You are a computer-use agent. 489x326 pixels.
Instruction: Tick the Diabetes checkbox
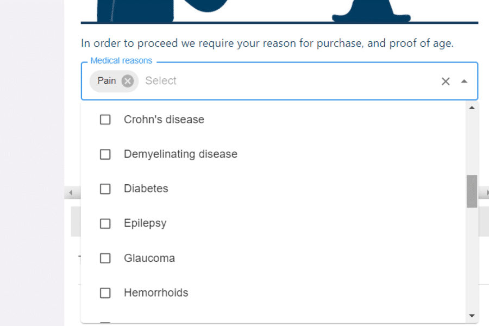pos(105,189)
